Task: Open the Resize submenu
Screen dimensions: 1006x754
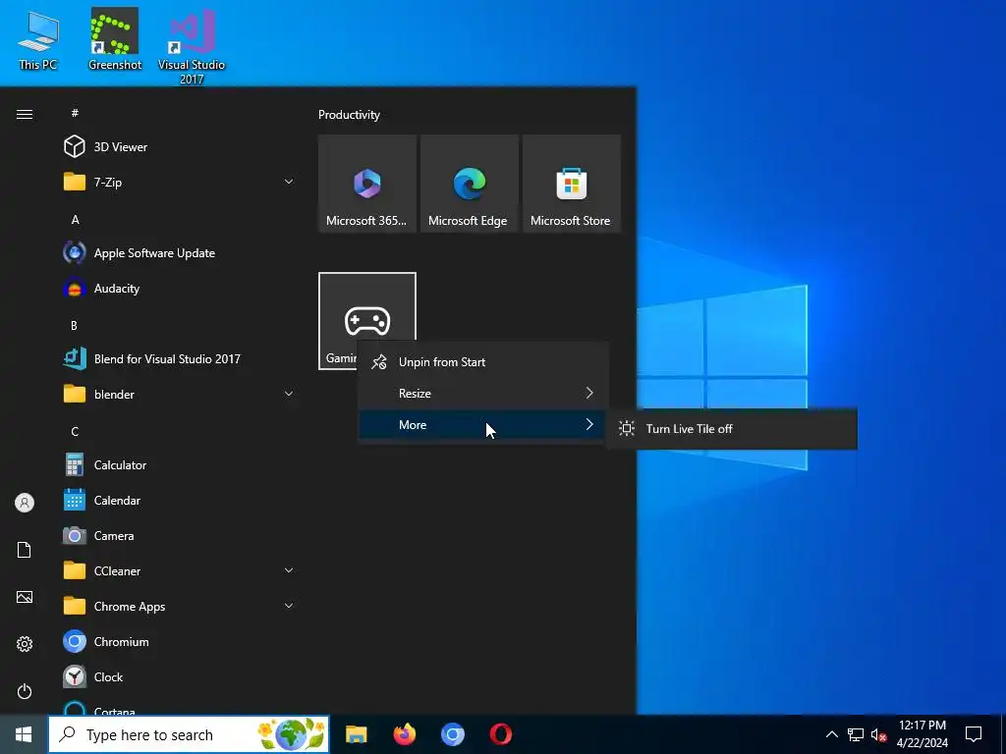Action: click(482, 394)
